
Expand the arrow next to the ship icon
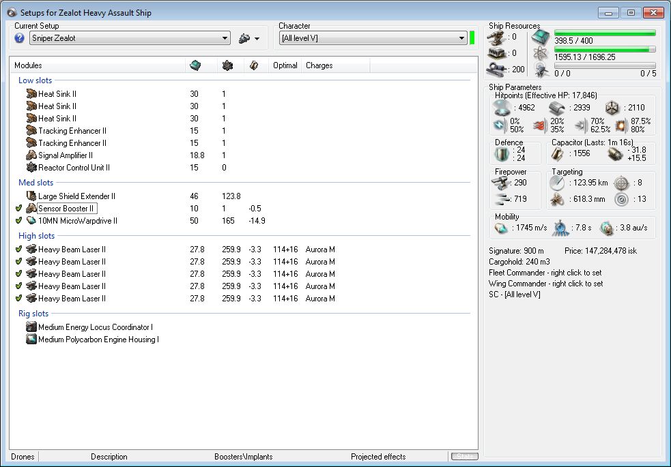tap(257, 39)
